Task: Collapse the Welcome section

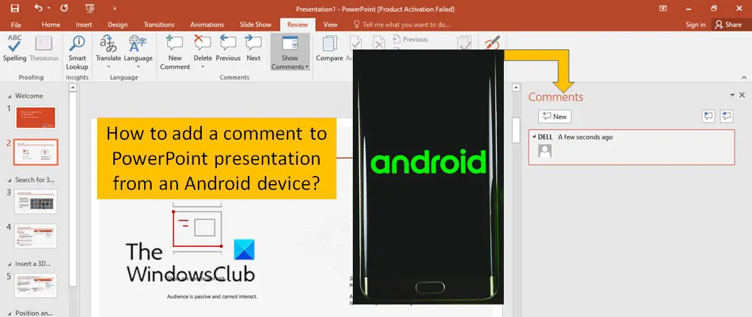Action: pos(10,96)
